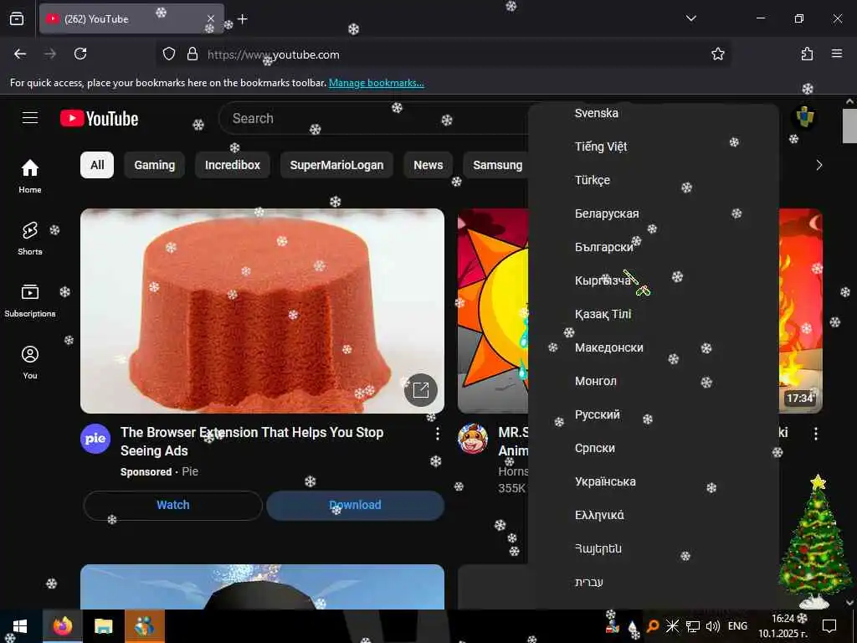857x643 pixels.
Task: Bookmark this page with the star
Action: coord(717,54)
